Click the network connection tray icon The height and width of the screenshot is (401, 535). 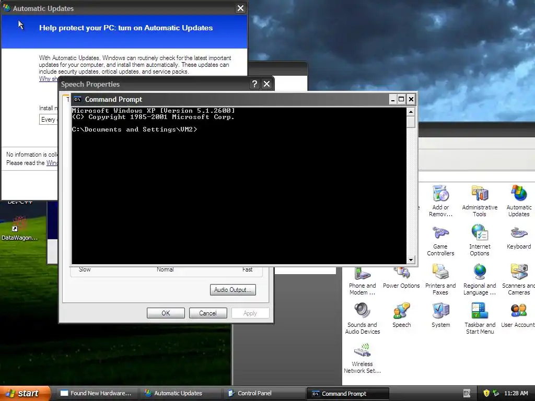coord(496,393)
